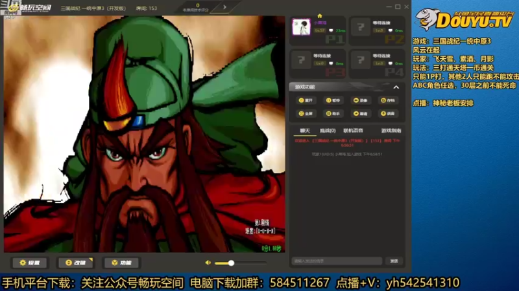Image resolution: width=519 pixels, height=291 pixels.
Task: Click the 重开 restart game button
Action: pyautogui.click(x=306, y=100)
